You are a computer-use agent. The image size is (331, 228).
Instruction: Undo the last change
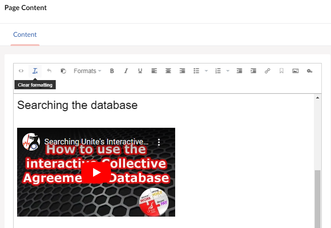(49, 71)
